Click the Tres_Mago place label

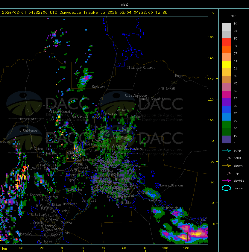pos(99,127)
